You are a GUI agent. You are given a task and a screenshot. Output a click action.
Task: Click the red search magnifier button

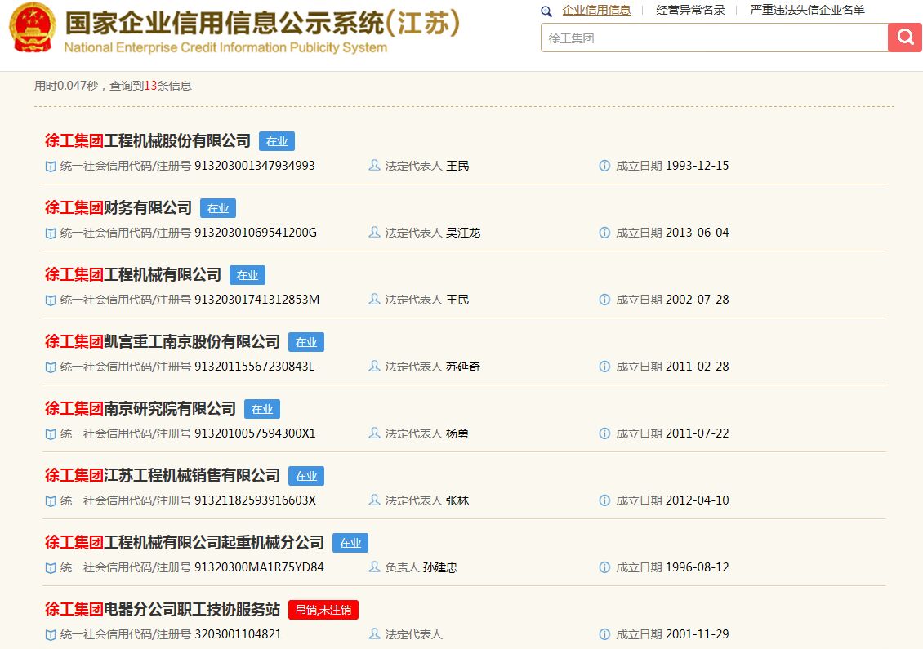click(905, 38)
